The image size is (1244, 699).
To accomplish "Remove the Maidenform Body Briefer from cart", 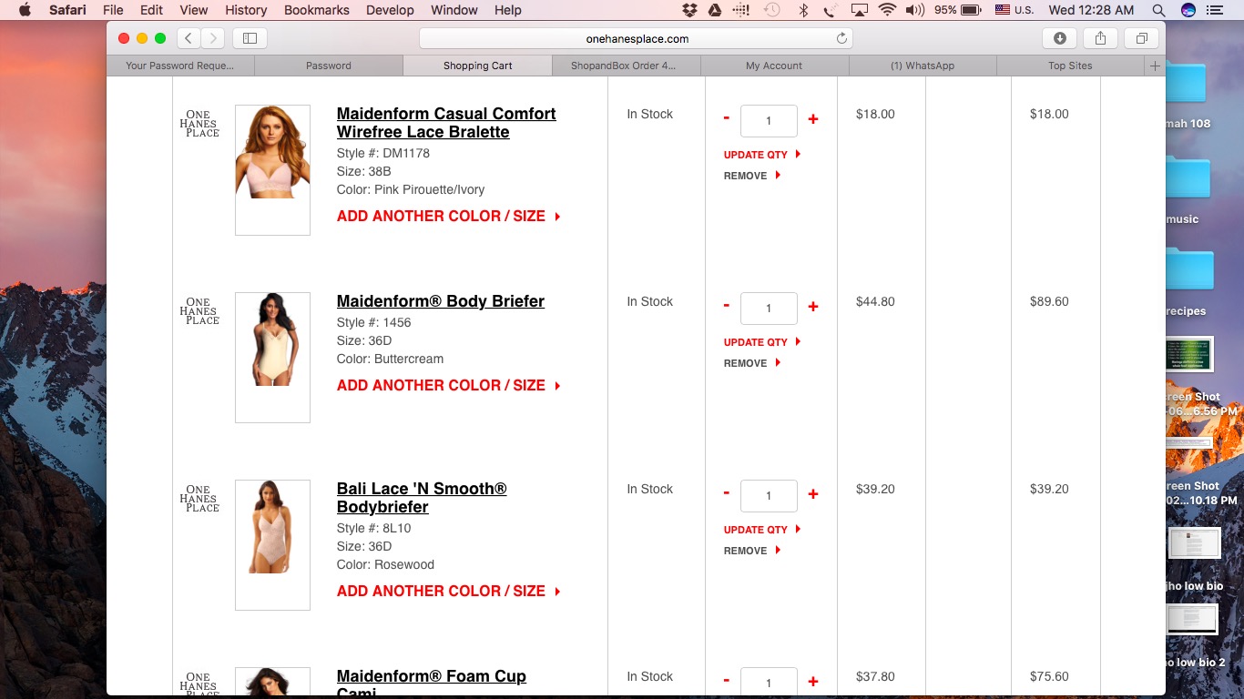I will coord(752,363).
